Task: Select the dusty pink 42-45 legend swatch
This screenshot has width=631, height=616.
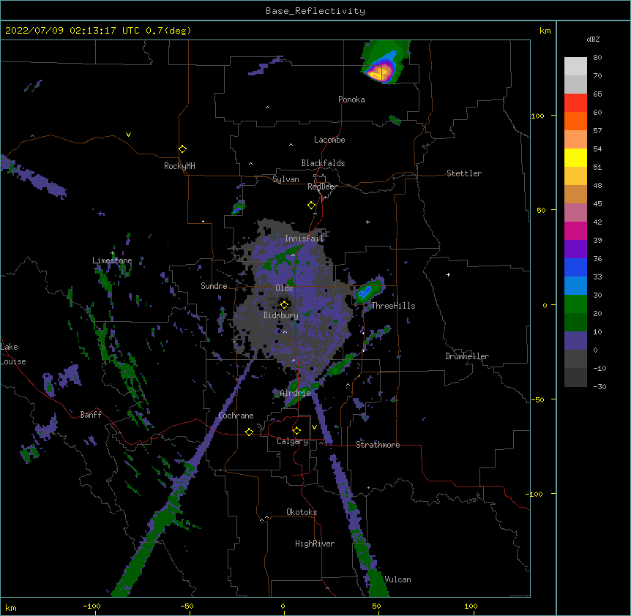Action: click(x=575, y=213)
